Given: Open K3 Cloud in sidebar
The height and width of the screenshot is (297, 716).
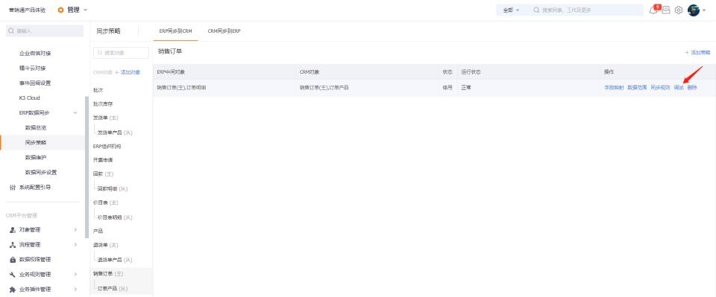Looking at the screenshot, I should tap(30, 98).
